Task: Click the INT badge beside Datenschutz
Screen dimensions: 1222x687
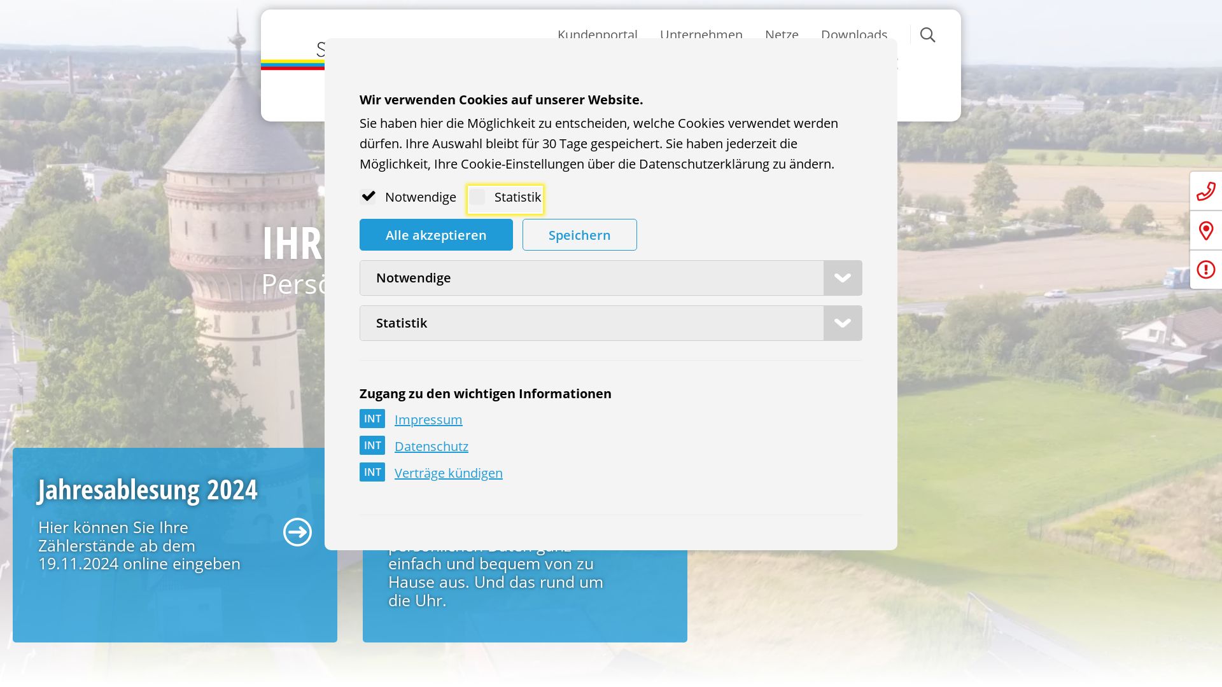Action: click(x=372, y=445)
